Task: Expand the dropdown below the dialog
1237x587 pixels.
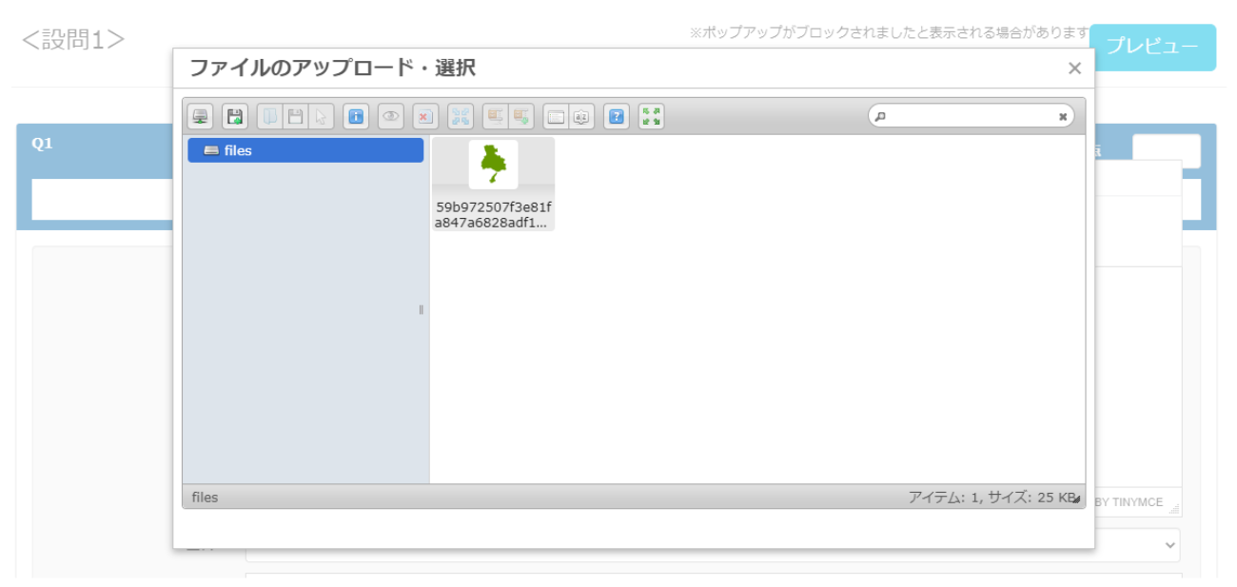Action: point(1169,544)
